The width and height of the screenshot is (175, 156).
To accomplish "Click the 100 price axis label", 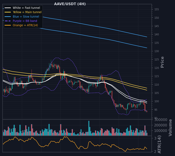I will coord(156,101).
